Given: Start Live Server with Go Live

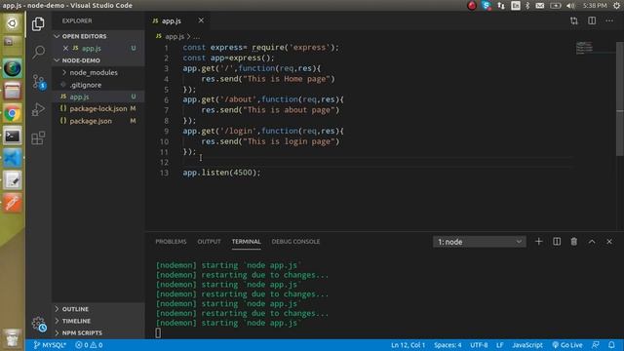Looking at the screenshot, I should click(x=567, y=345).
